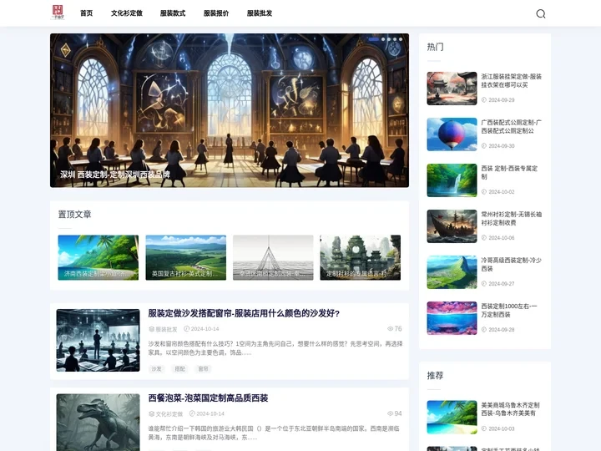The height and width of the screenshot is (451, 601).
Task: Click the green mountain thumbnail in sidebar
Action: [452, 272]
